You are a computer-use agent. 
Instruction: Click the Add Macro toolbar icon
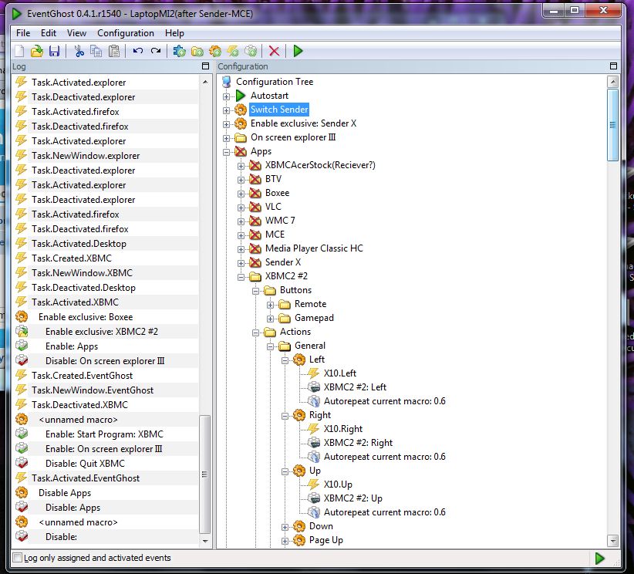coord(215,51)
